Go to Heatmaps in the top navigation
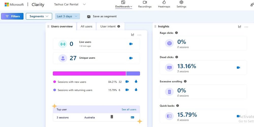 164,4
